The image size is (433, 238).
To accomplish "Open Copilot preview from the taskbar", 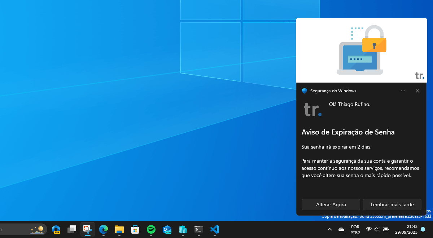I will tap(56, 229).
